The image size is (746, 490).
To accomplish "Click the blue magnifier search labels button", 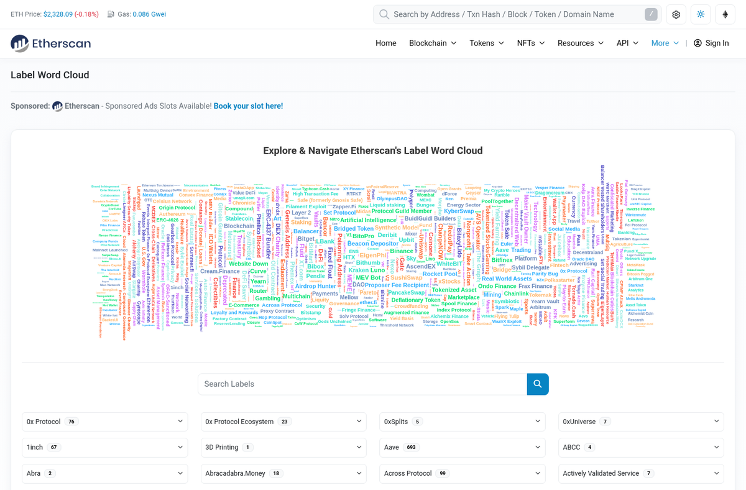I will pos(538,384).
